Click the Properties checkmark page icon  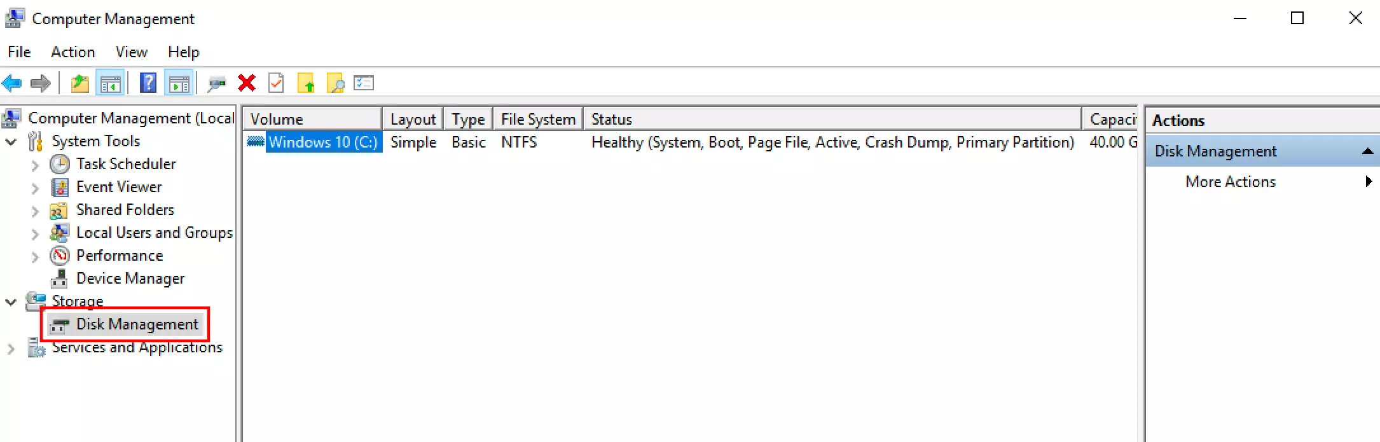click(x=276, y=83)
